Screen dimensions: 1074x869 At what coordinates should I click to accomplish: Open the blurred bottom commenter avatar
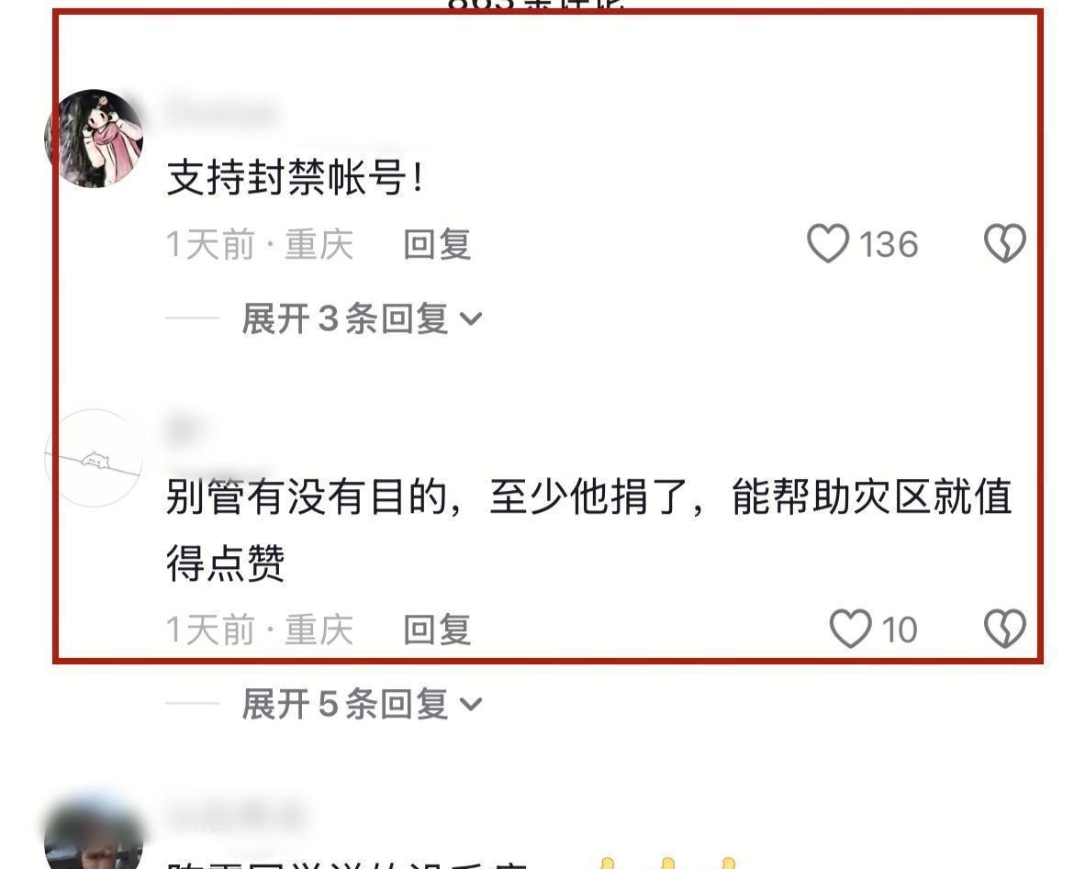coord(94,835)
